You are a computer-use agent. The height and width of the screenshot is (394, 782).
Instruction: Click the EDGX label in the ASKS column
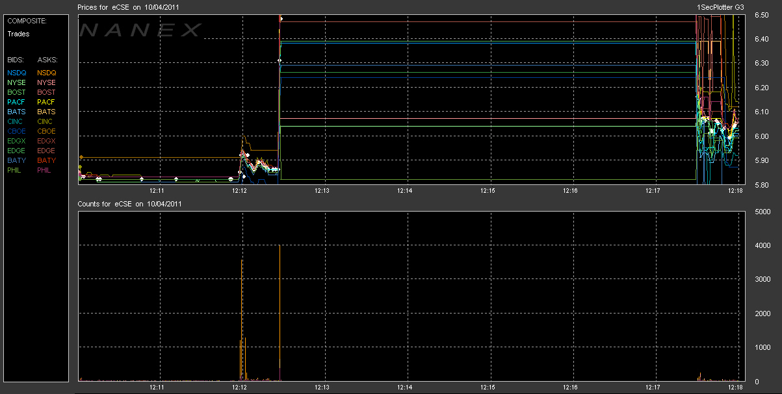click(x=46, y=141)
